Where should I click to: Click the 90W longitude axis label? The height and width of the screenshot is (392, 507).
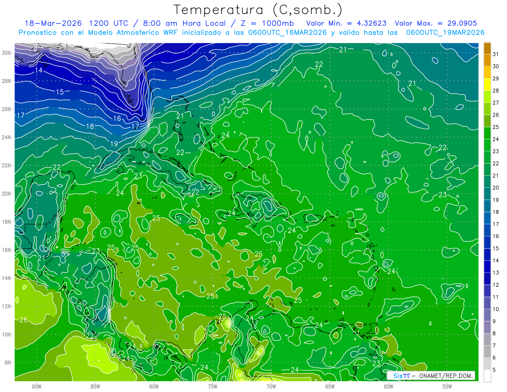point(36,387)
